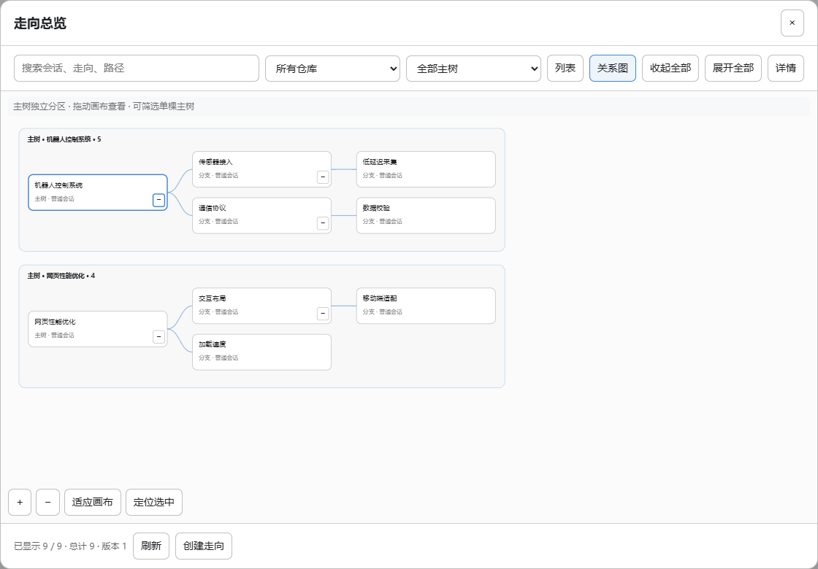
Task: Click the 主树 • 机器人控制系统 • 5 header
Action: pyautogui.click(x=64, y=139)
